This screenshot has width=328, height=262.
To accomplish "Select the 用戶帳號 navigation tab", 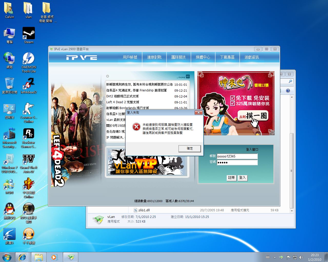I will click(x=130, y=57).
